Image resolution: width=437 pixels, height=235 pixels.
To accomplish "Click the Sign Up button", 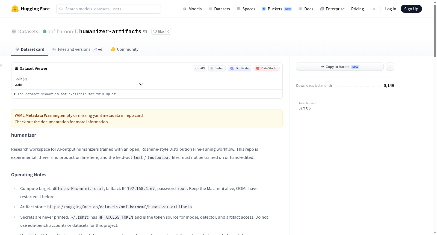I will pos(411,9).
